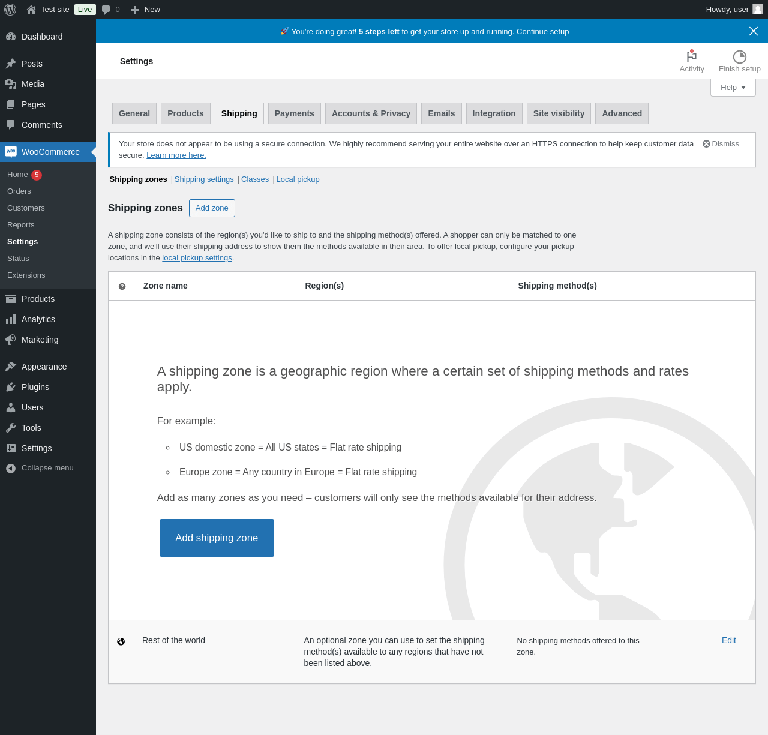
Task: Click the Media icon in sidebar
Action: pos(11,84)
